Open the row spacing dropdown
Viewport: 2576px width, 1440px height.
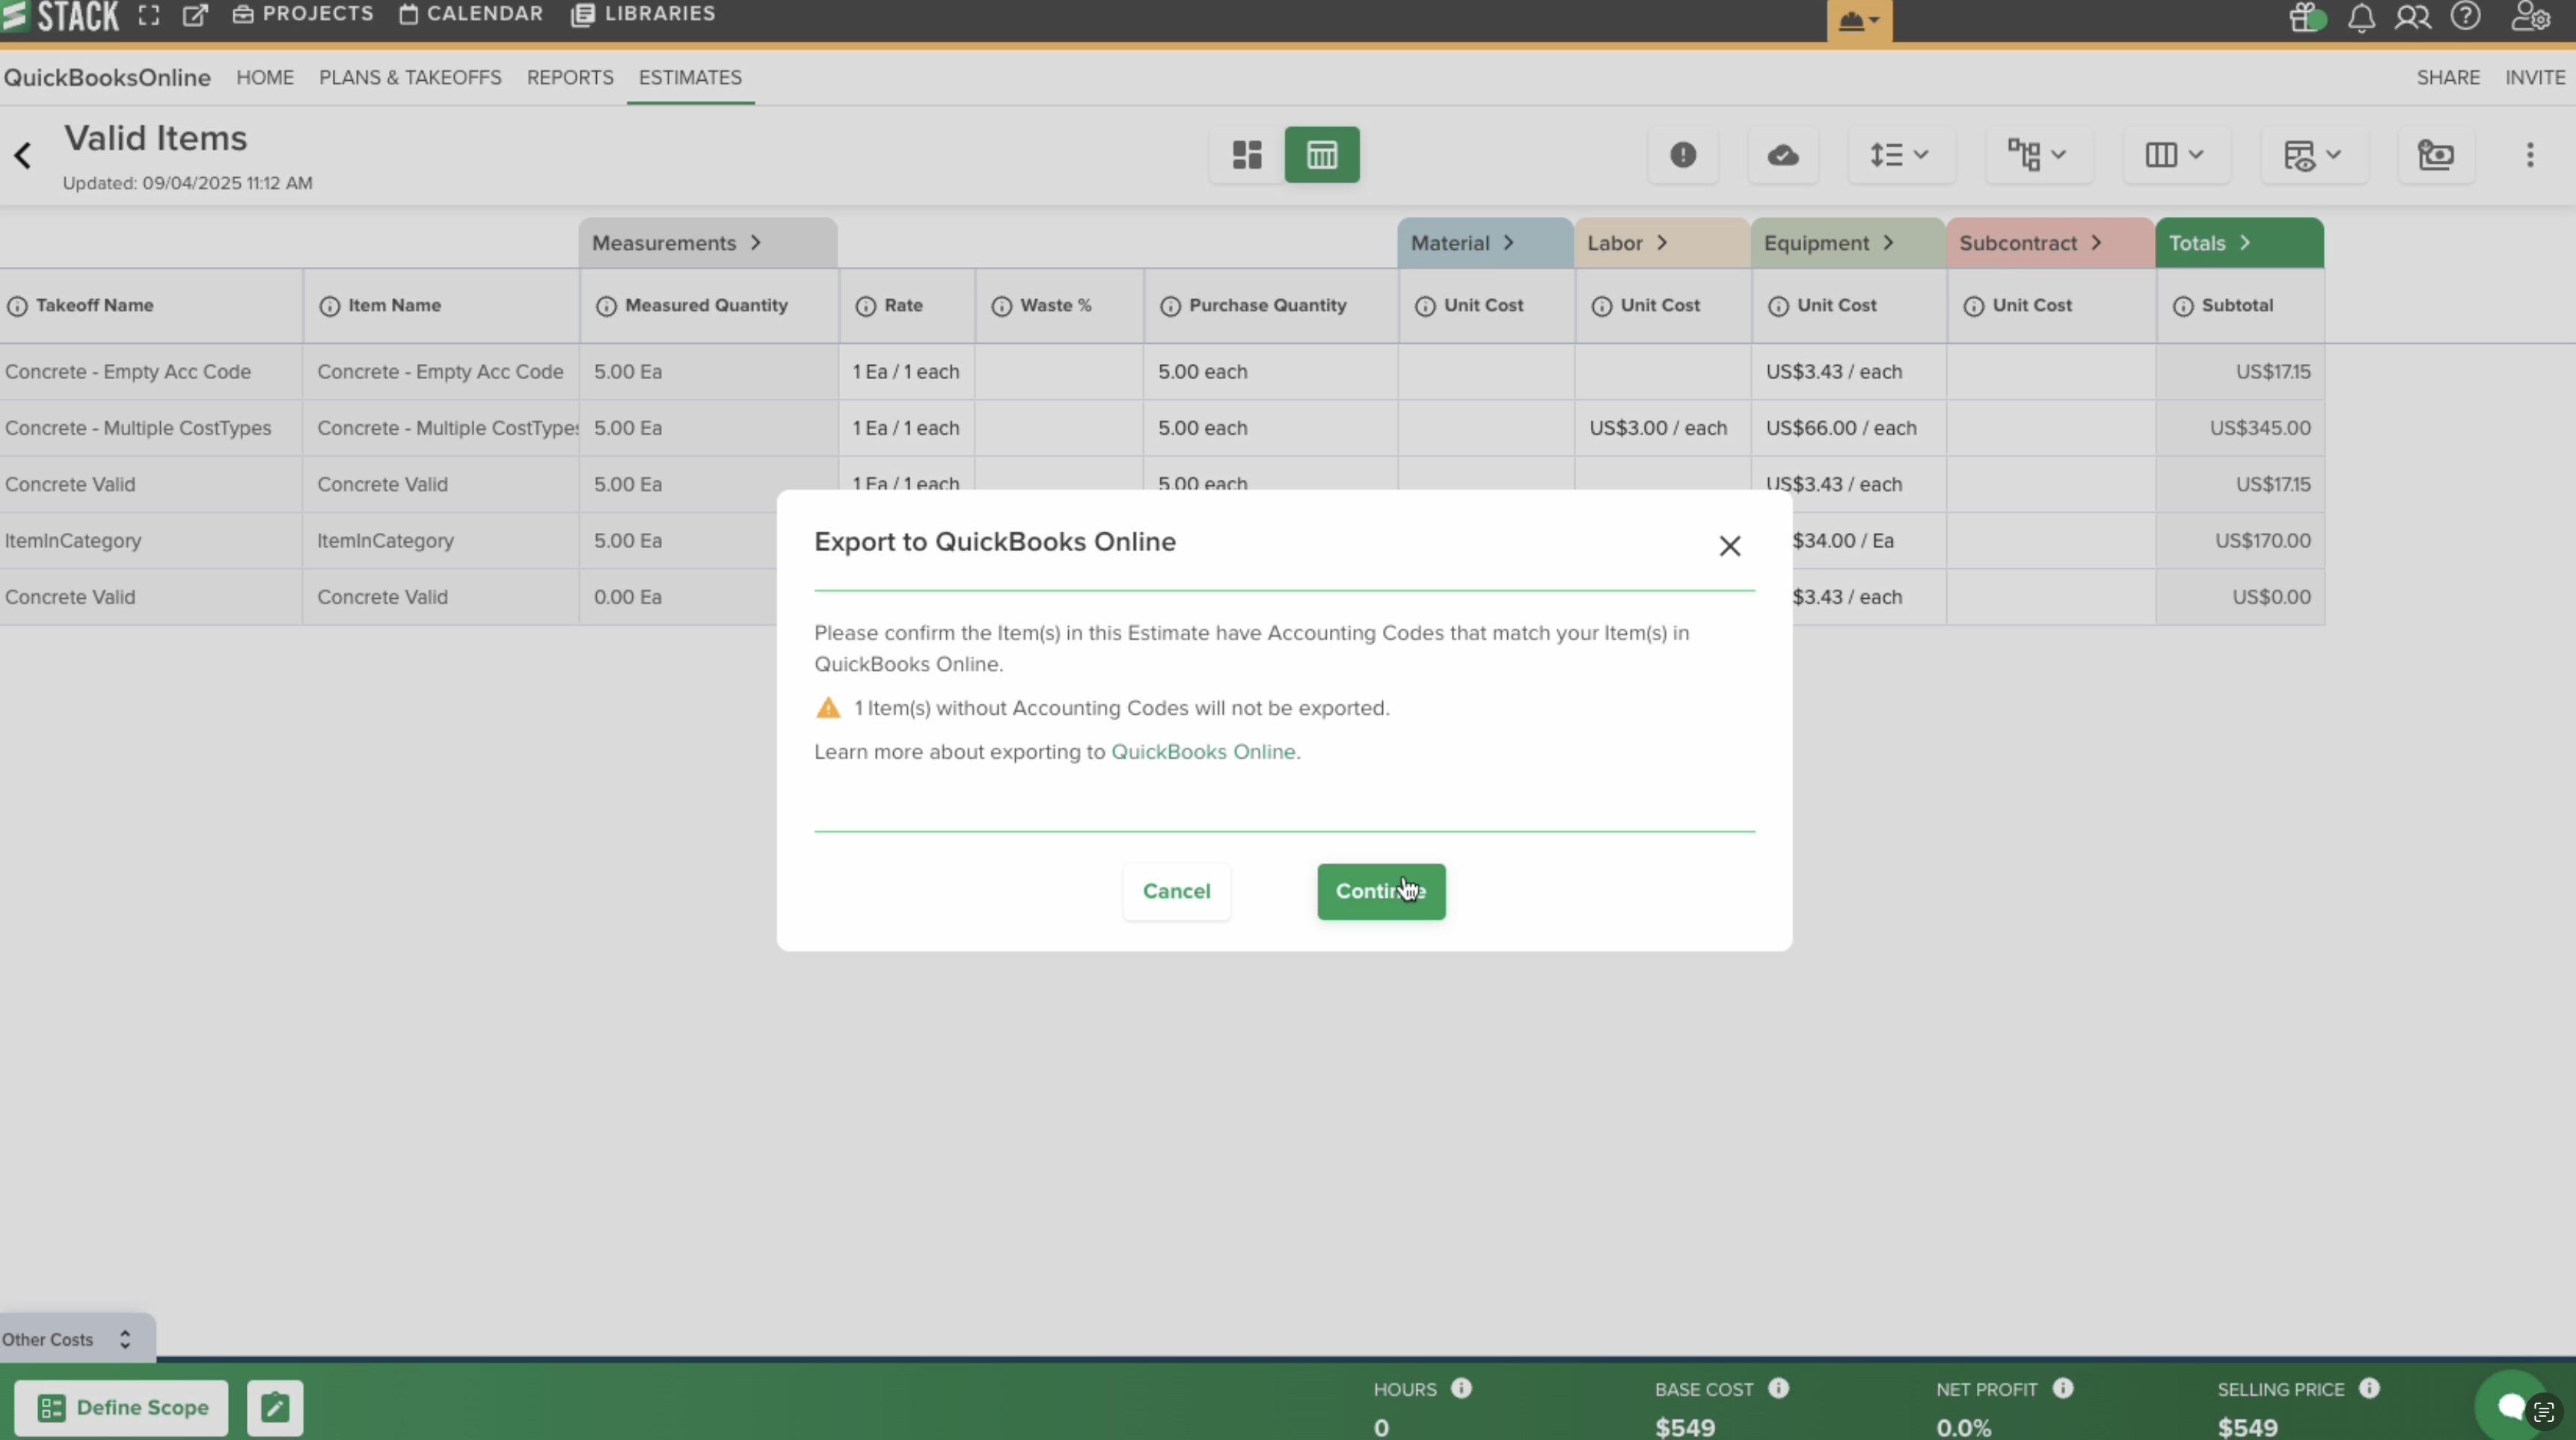[1901, 155]
